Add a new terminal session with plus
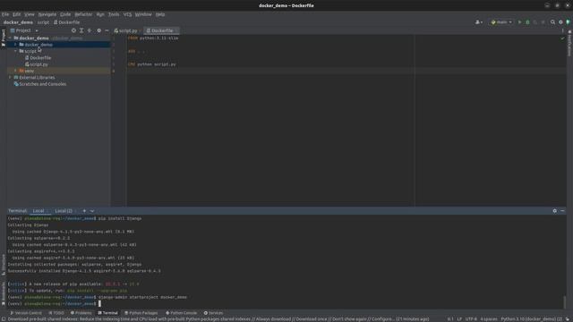Image resolution: width=573 pixels, height=322 pixels. click(84, 211)
